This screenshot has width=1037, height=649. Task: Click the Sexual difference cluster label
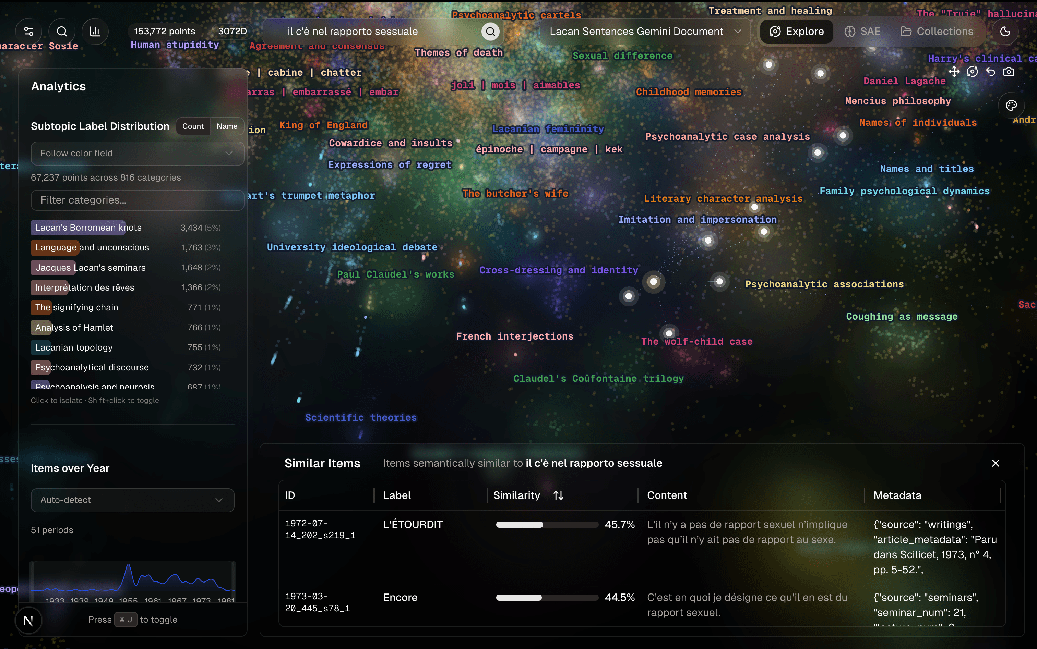point(622,56)
